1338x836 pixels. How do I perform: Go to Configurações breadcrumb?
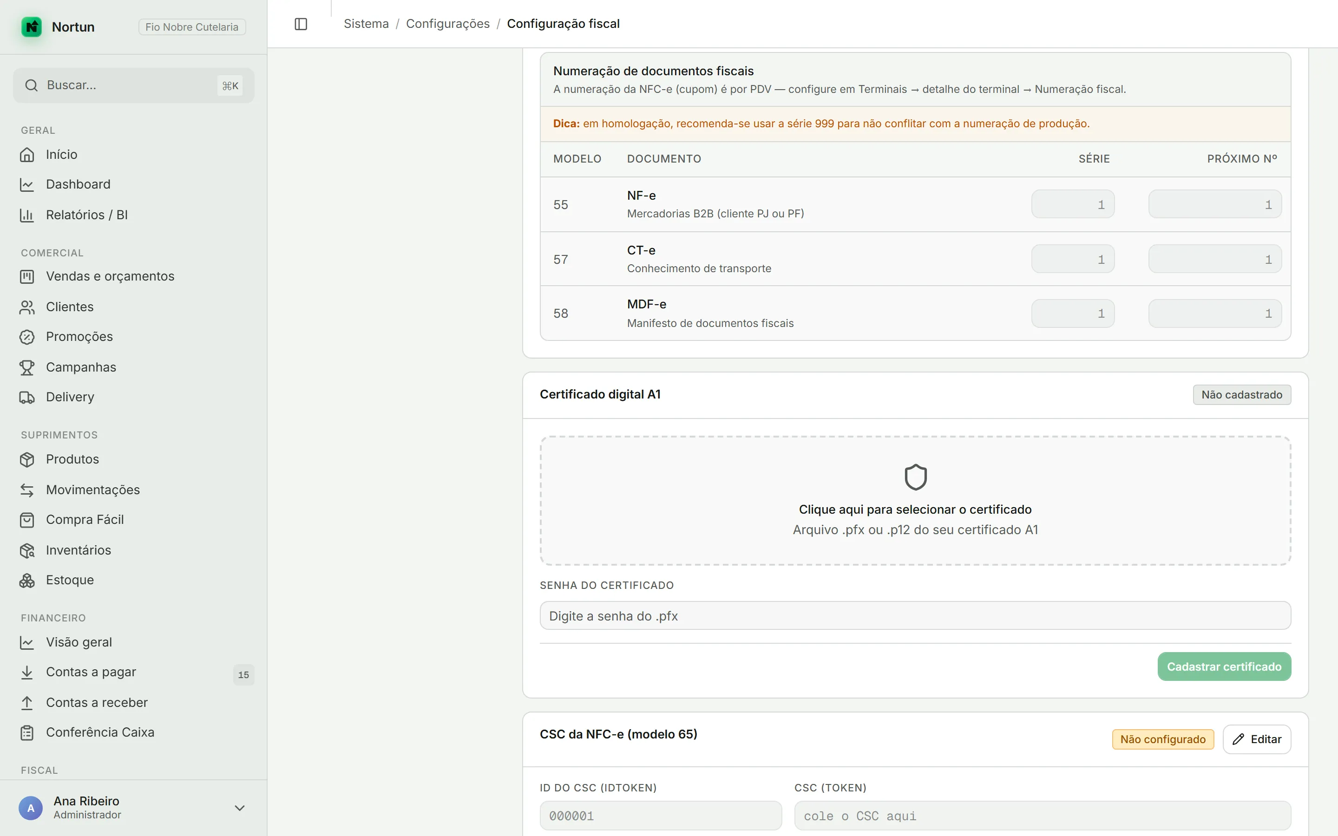(448, 24)
